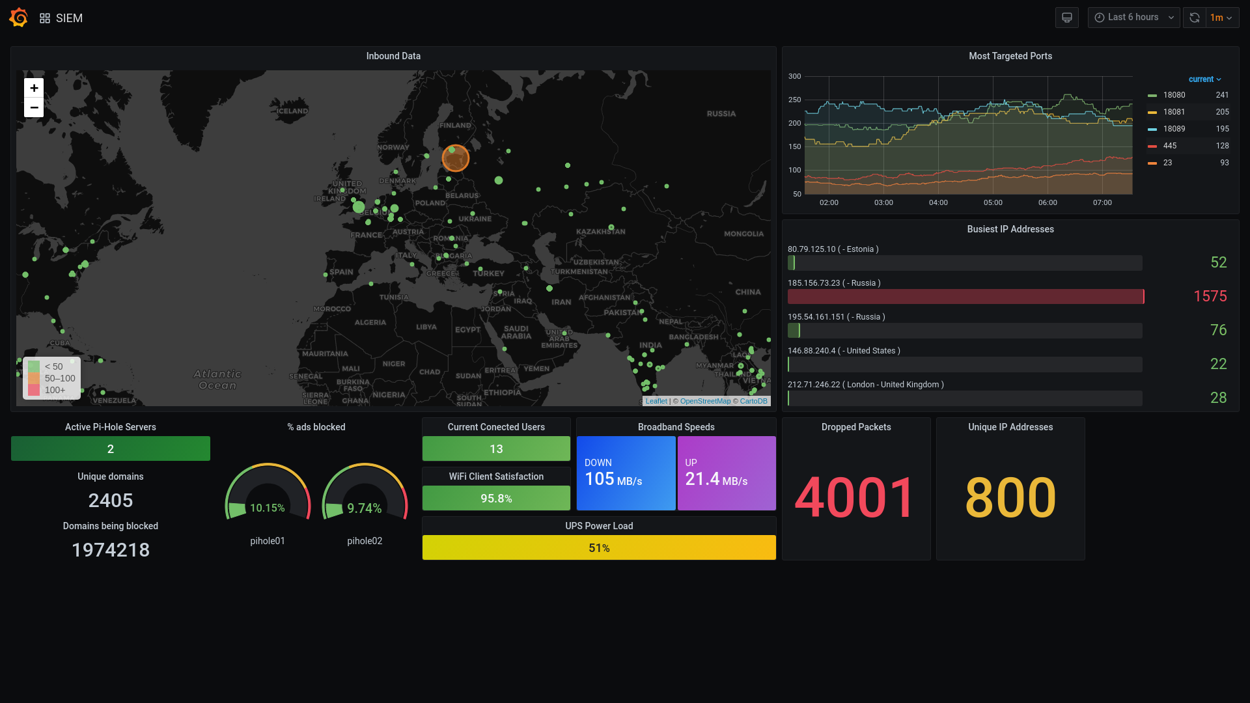
Task: Open Most Targeted Ports panel menu
Action: (1010, 56)
